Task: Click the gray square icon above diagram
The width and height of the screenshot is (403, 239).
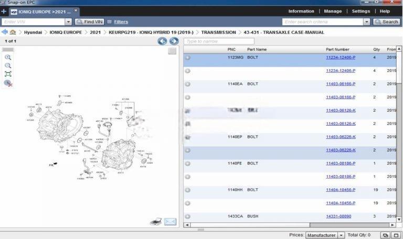Action: click(172, 51)
